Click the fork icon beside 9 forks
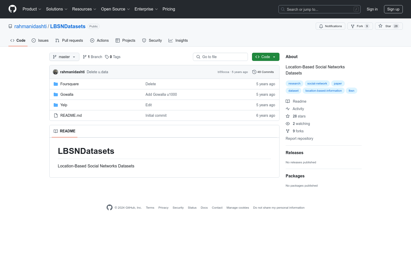This screenshot has height=256, width=411. (288, 131)
